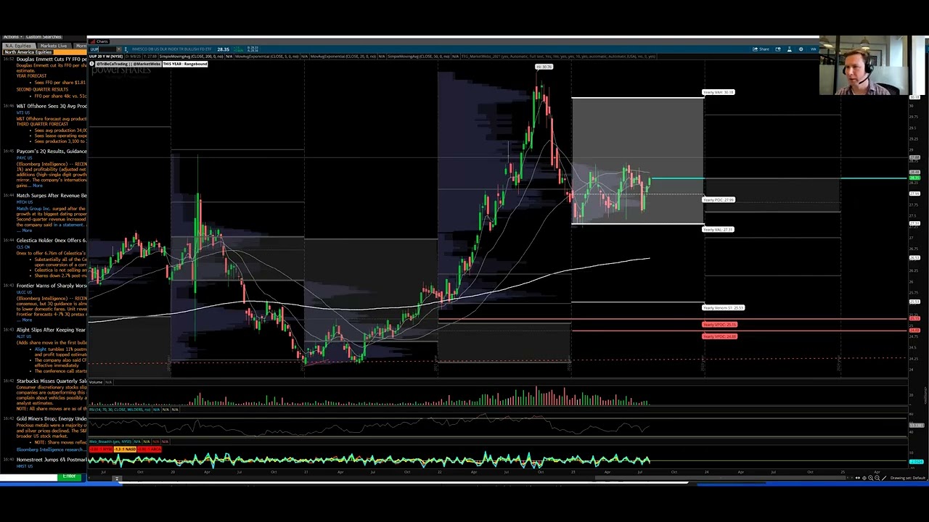Click Bloomberg Intelligence research link
The width and height of the screenshot is (929, 522).
click(x=50, y=449)
